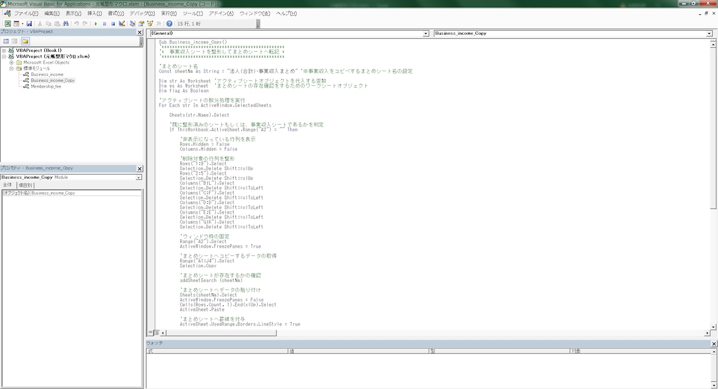Toggle Folders view in Project panel

tap(25, 41)
